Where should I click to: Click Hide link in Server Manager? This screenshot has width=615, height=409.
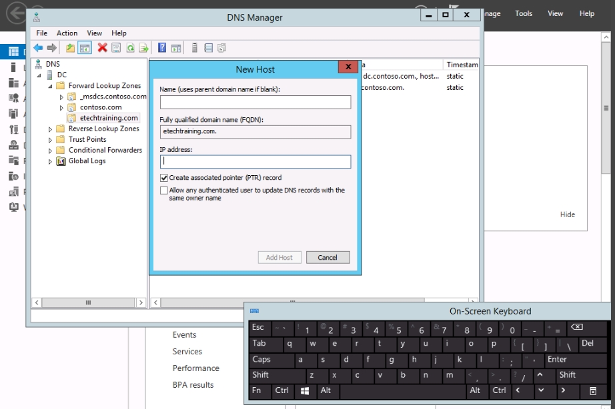point(567,214)
